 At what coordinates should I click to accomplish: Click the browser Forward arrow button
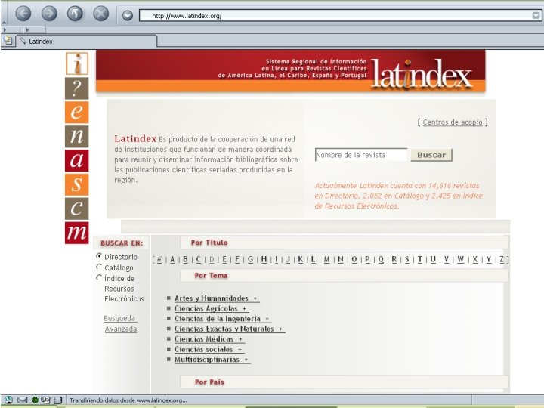49,14
